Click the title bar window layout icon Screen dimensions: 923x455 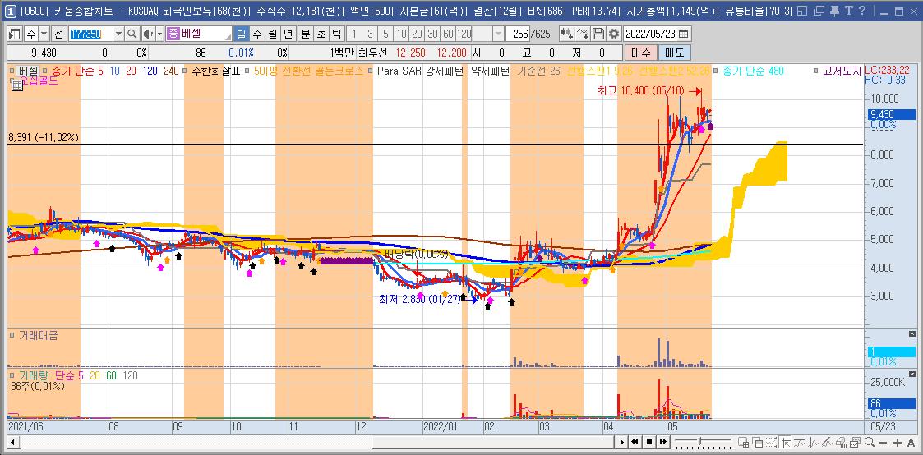[804, 11]
